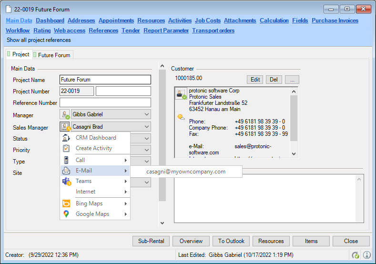Choose casagni@myowncompany.com email address
This screenshot has height=264, width=376.
coord(186,172)
